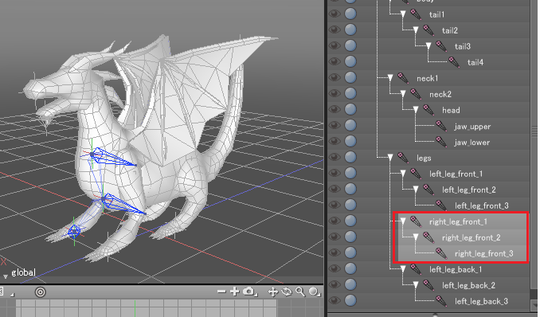The width and height of the screenshot is (540, 317).
Task: Click the sphere icon in neck2 row
Action: tap(350, 94)
